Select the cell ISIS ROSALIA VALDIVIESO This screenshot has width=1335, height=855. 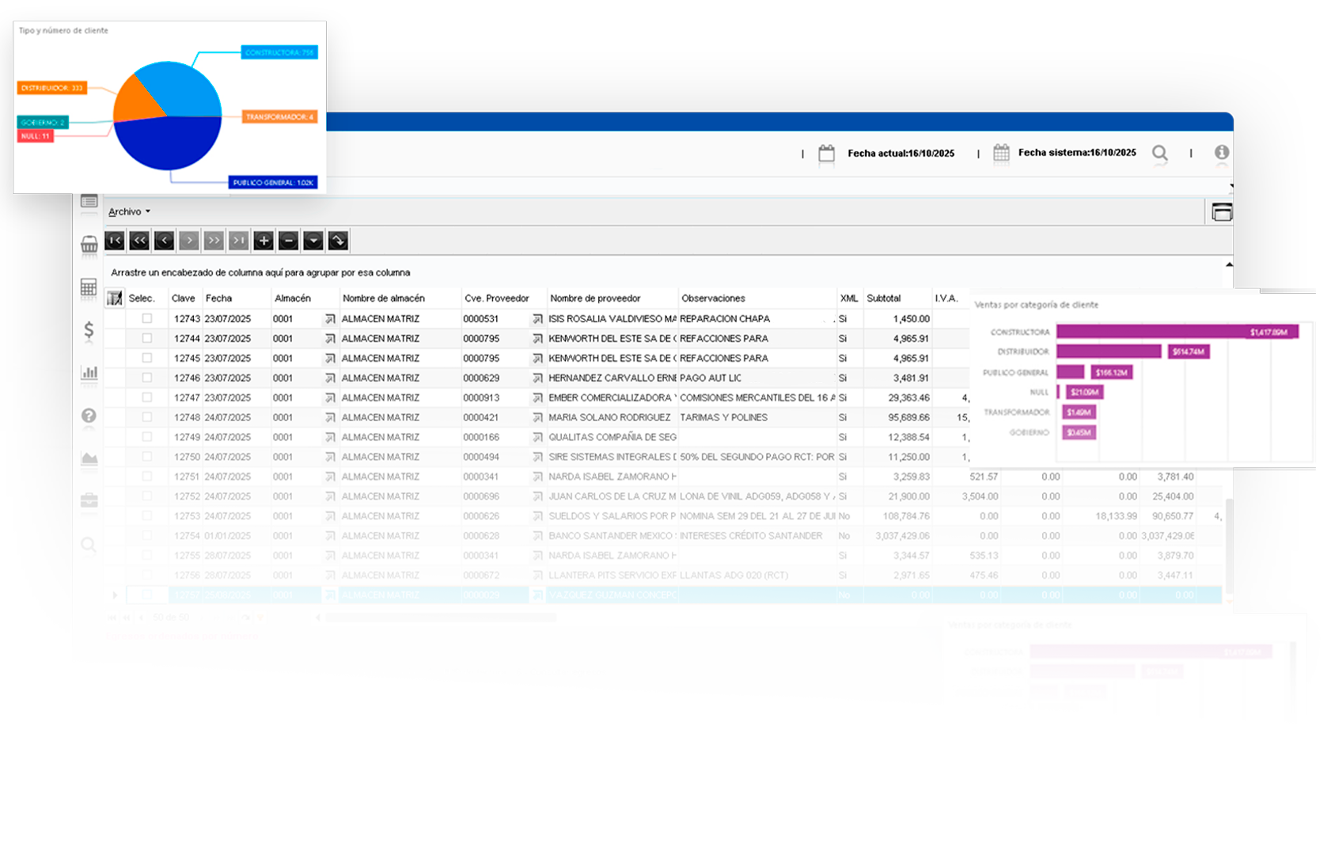612,319
